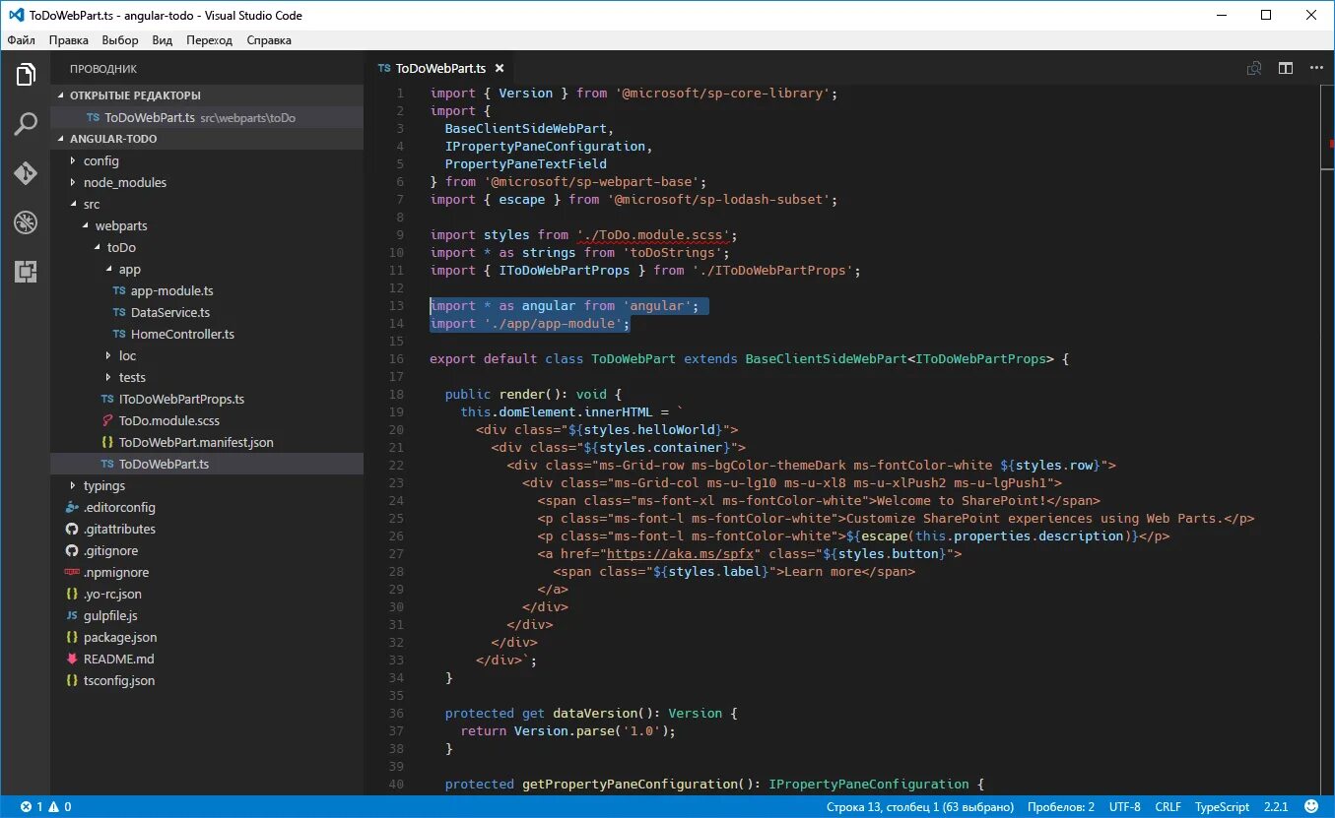The width and height of the screenshot is (1335, 818).
Task: Open the Debug view in activity bar
Action: click(26, 222)
